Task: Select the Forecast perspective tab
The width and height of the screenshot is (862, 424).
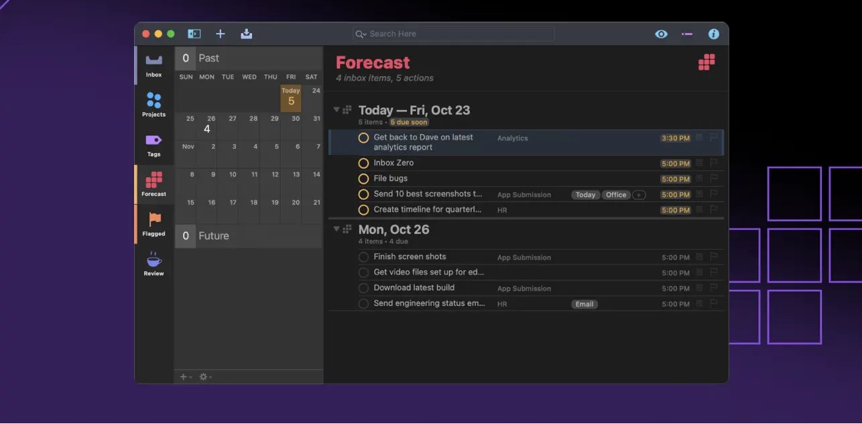Action: 154,184
